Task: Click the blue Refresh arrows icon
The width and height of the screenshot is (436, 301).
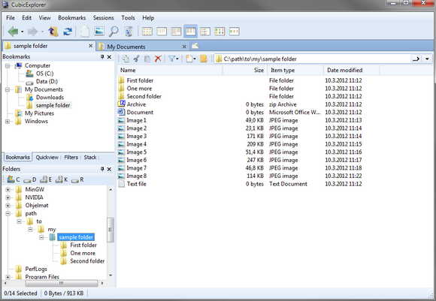Action: click(x=68, y=32)
